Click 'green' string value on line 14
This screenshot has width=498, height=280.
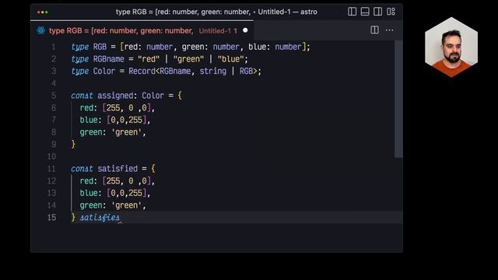pos(126,205)
